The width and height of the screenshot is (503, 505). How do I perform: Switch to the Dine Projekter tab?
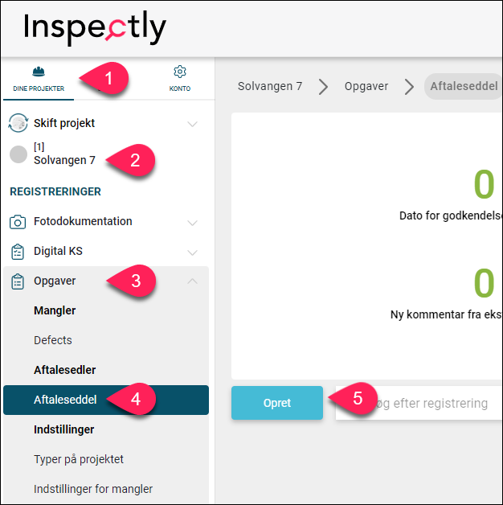tap(39, 80)
